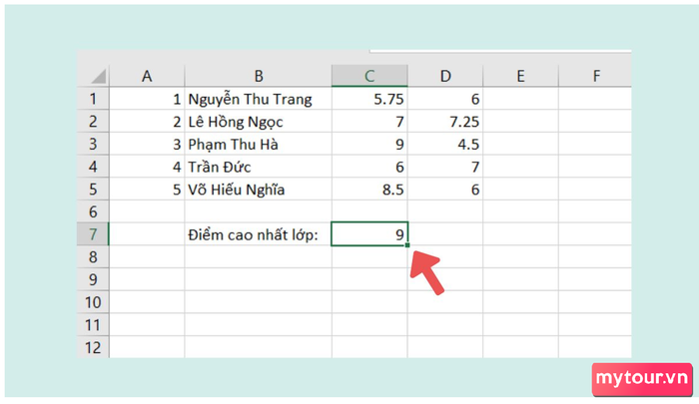Select the cell with value 4.5
Screen dimensions: 699x404
click(445, 144)
